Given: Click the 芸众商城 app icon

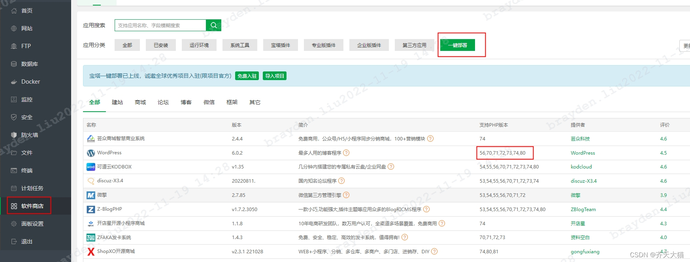Looking at the screenshot, I should [x=91, y=138].
